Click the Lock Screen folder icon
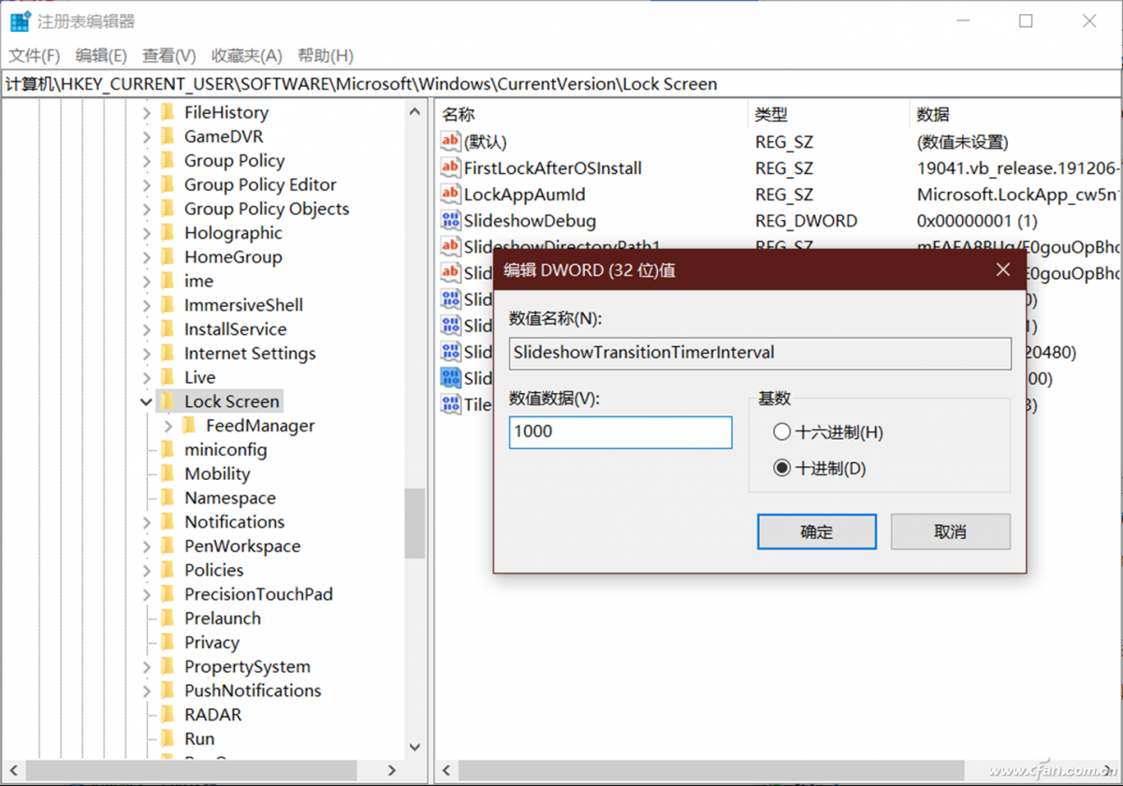Viewport: 1123px width, 786px height. pos(168,401)
